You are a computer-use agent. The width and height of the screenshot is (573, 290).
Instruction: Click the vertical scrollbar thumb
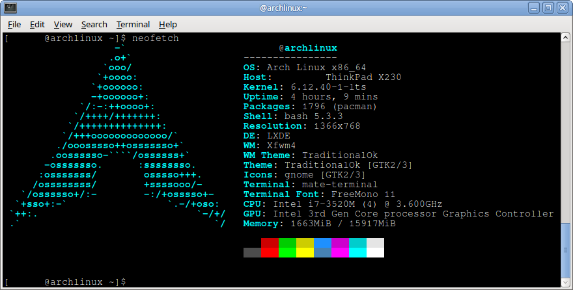[x=565, y=250]
